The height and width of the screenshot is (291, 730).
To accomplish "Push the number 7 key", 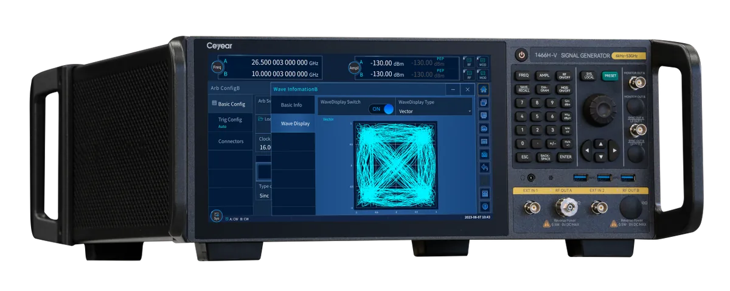I will tap(522, 102).
